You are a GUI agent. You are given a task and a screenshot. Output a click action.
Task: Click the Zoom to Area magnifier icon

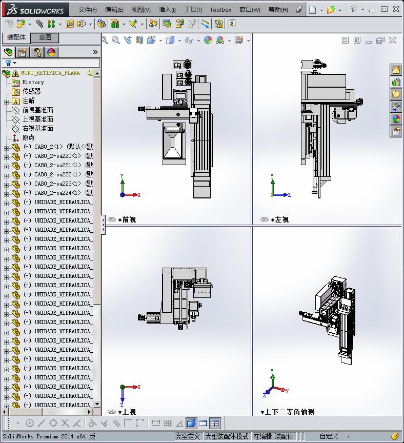tap(115, 40)
